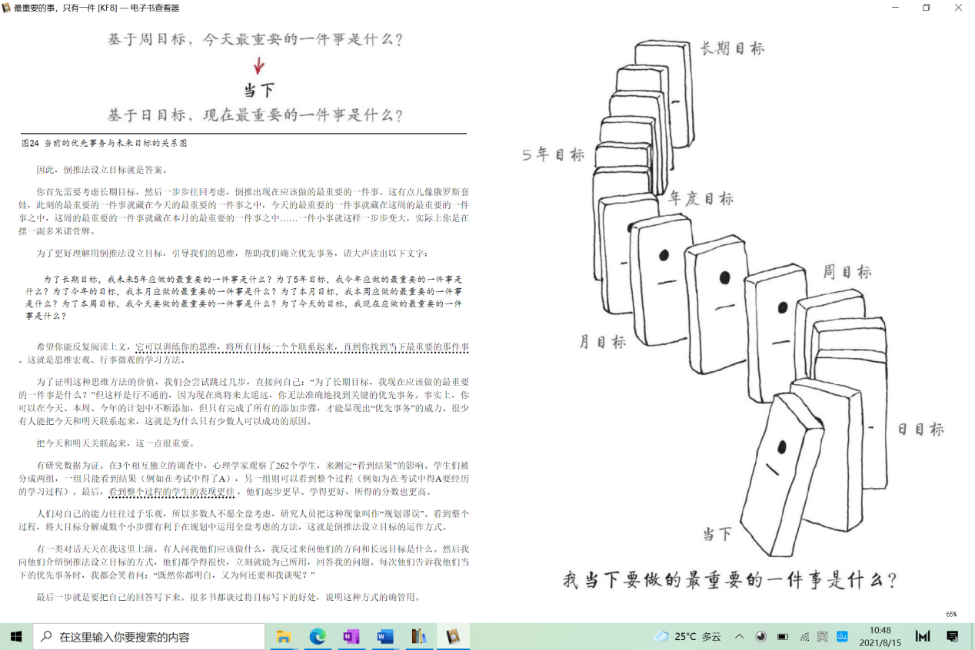Viewport: 975px width, 650px height.
Task: Open the clock showing 10:48 2021/8/15
Action: click(x=880, y=636)
